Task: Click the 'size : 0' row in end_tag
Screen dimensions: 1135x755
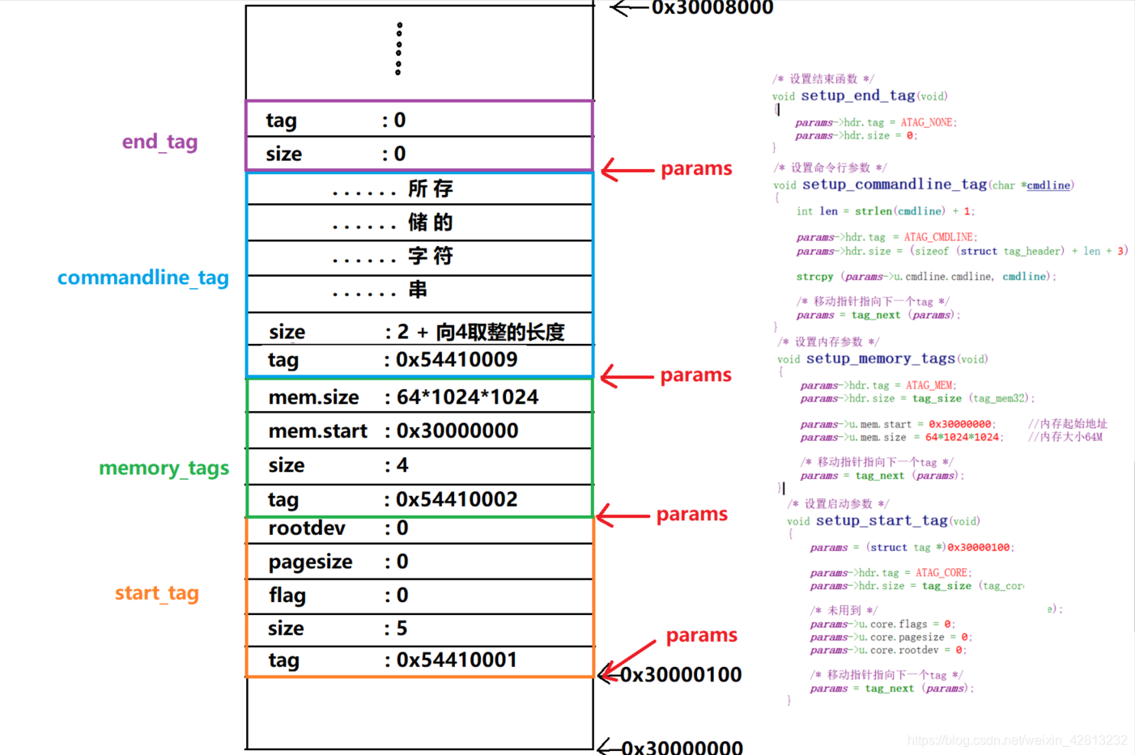Action: 419,153
